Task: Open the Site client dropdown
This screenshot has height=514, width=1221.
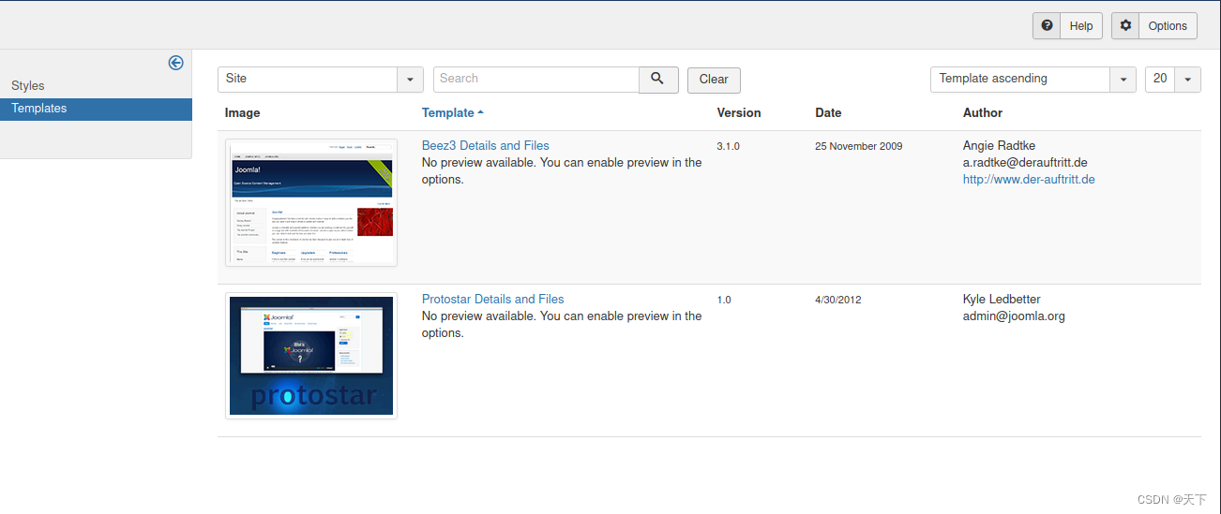Action: (321, 80)
